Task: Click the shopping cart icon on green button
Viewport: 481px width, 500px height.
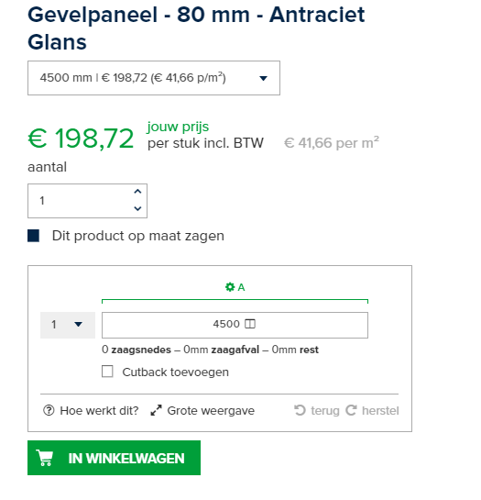Action: point(45,458)
